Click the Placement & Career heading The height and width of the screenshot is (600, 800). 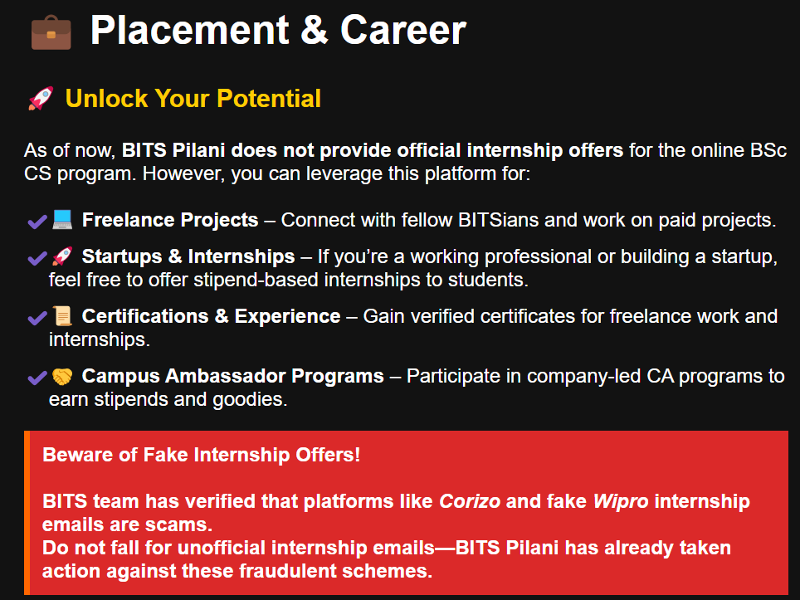(278, 31)
